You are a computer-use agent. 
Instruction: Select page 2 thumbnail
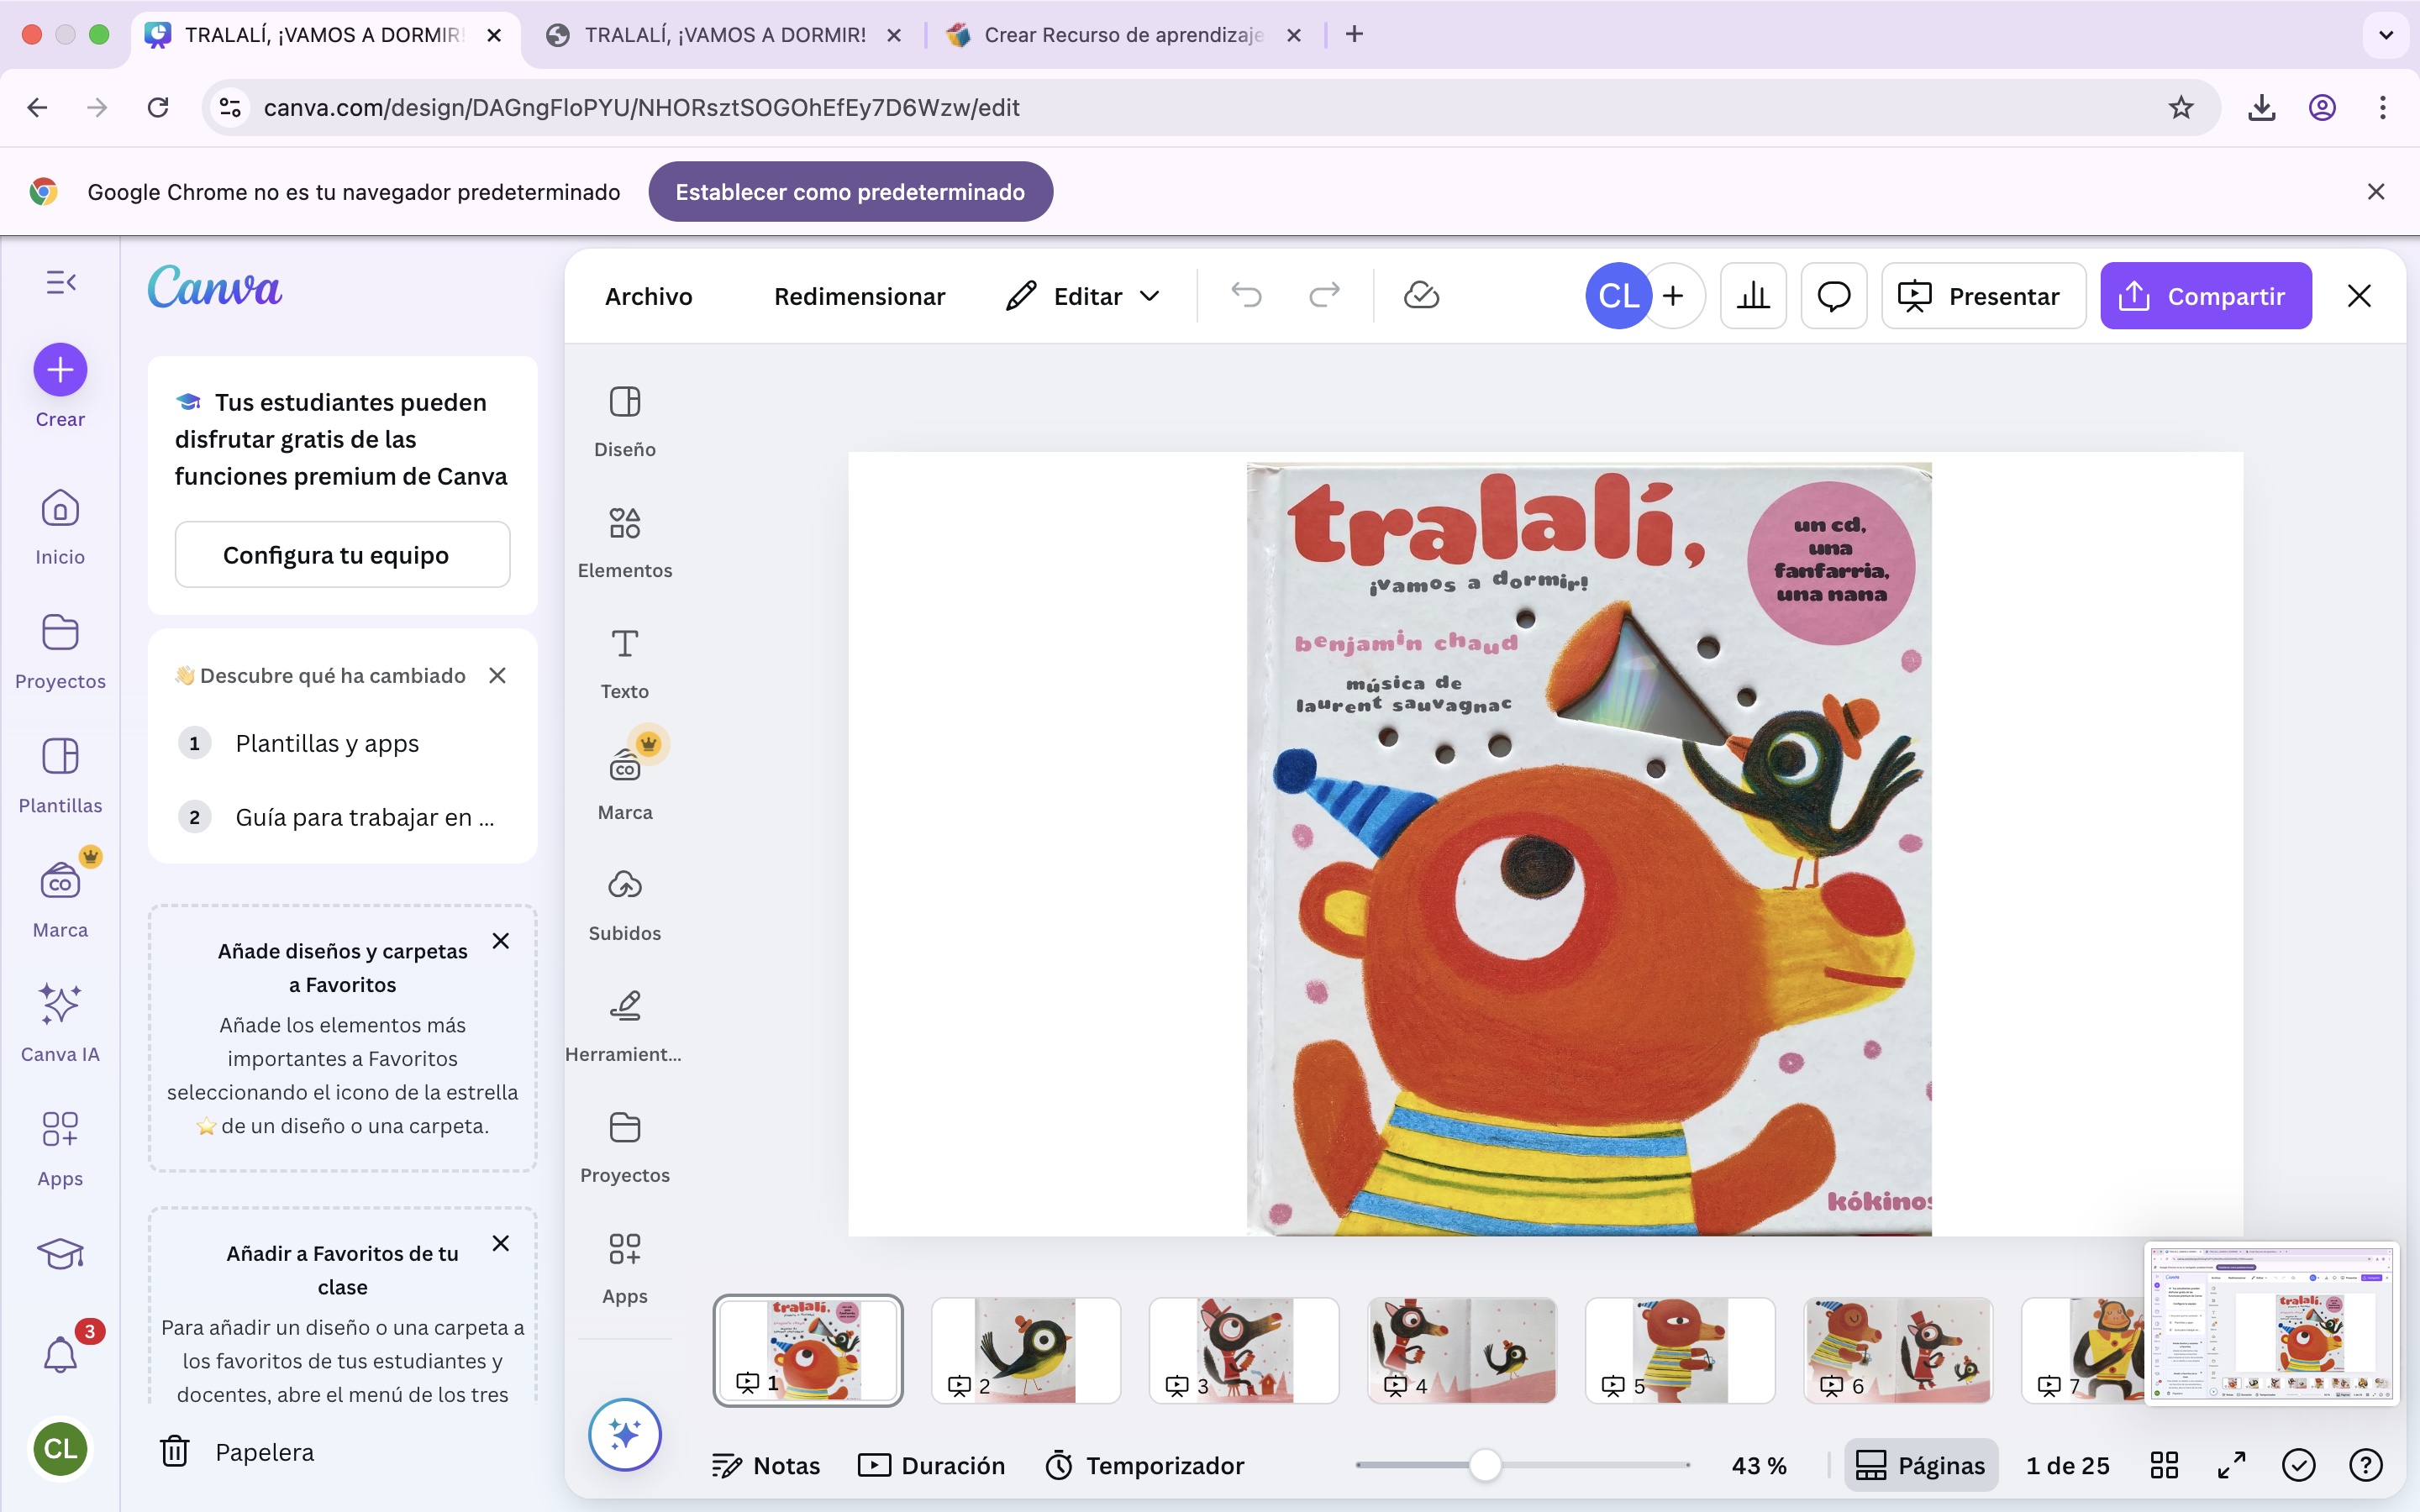click(1025, 1350)
